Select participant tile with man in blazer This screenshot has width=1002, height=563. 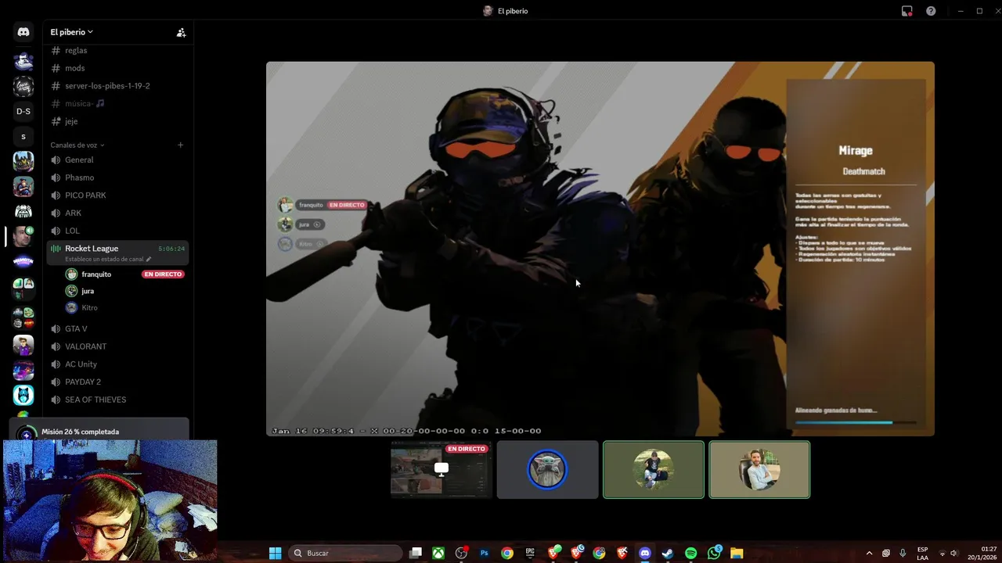click(759, 469)
